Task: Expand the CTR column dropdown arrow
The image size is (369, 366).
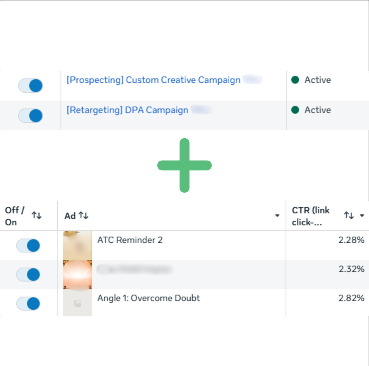Action: click(x=362, y=215)
